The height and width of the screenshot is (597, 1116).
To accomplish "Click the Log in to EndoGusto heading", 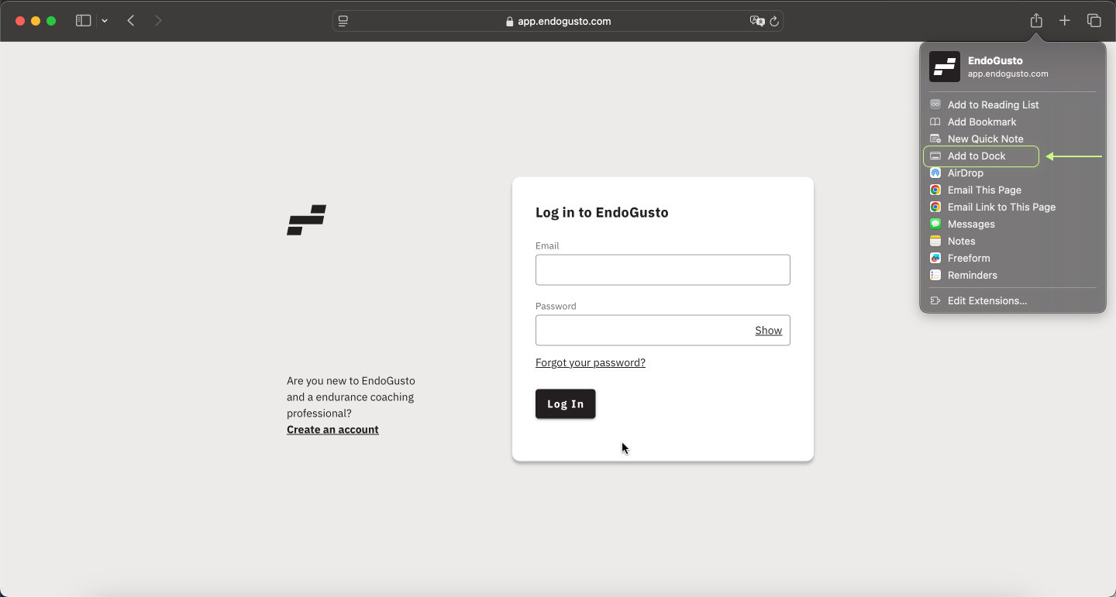I will coord(602,212).
